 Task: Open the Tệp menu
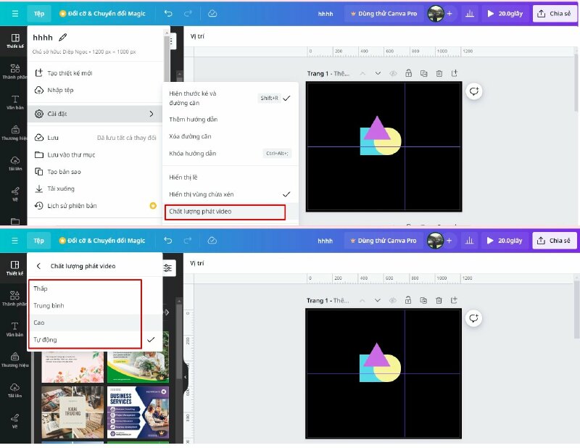(x=38, y=13)
